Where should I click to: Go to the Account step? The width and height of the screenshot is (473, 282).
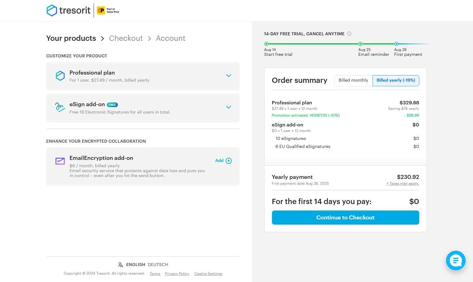[171, 38]
